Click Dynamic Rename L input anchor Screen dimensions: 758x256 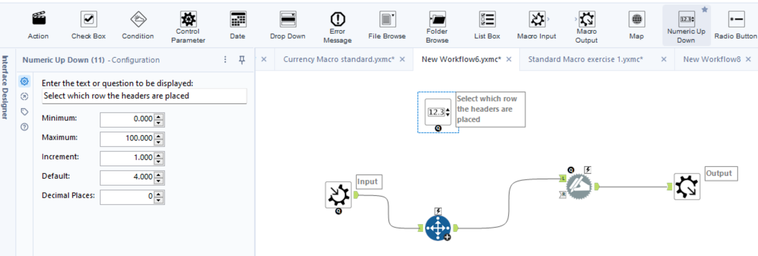tap(563, 178)
